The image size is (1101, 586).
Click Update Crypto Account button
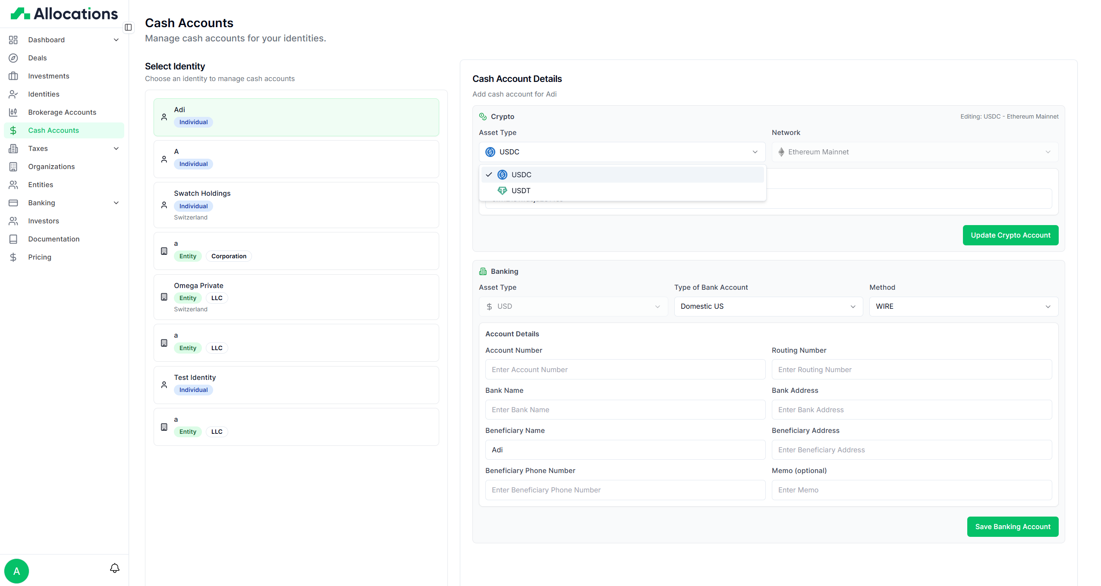(x=1010, y=235)
